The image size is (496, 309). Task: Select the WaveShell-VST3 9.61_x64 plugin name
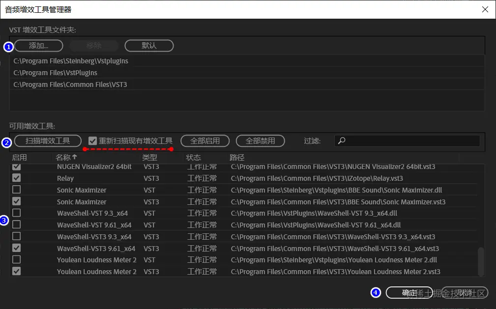[x=96, y=248]
